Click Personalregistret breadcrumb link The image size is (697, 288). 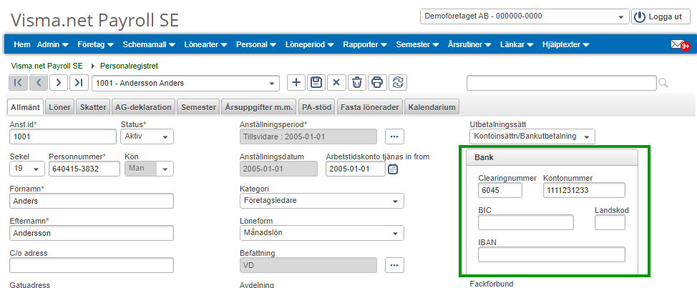click(130, 66)
